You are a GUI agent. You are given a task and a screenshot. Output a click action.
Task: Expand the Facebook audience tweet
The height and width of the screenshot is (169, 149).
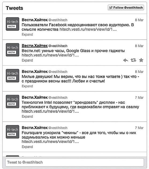tap(27, 34)
